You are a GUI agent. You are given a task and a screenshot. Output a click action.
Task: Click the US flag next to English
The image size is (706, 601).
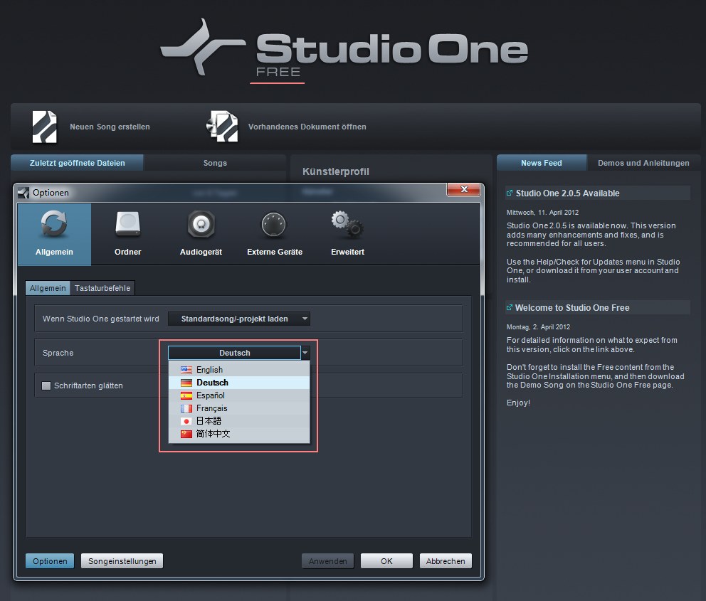186,370
